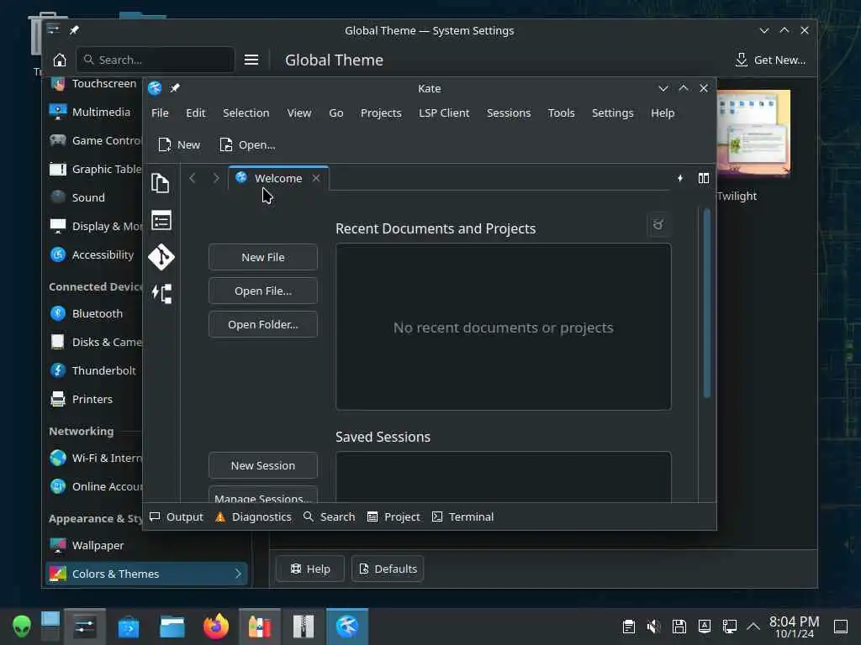Open the File menu in Kate
Image resolution: width=861 pixels, height=645 pixels.
click(160, 113)
